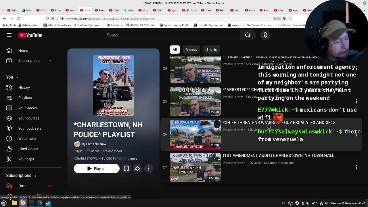The width and height of the screenshot is (368, 207).
Task: Open the terminal from the taskbar
Action: [x=31, y=203]
